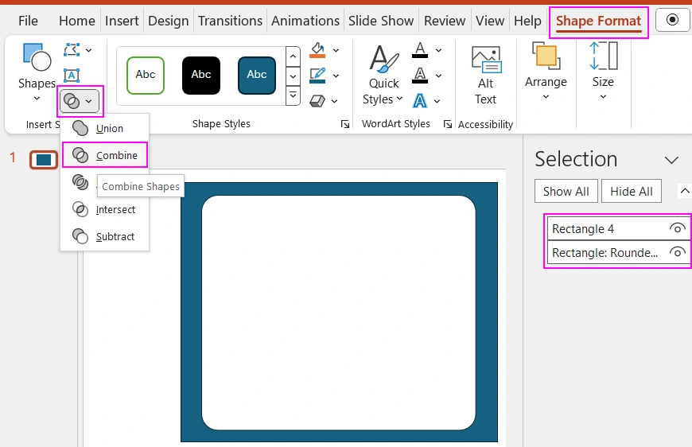Switch to the View tab
The height and width of the screenshot is (447, 692).
click(x=490, y=21)
